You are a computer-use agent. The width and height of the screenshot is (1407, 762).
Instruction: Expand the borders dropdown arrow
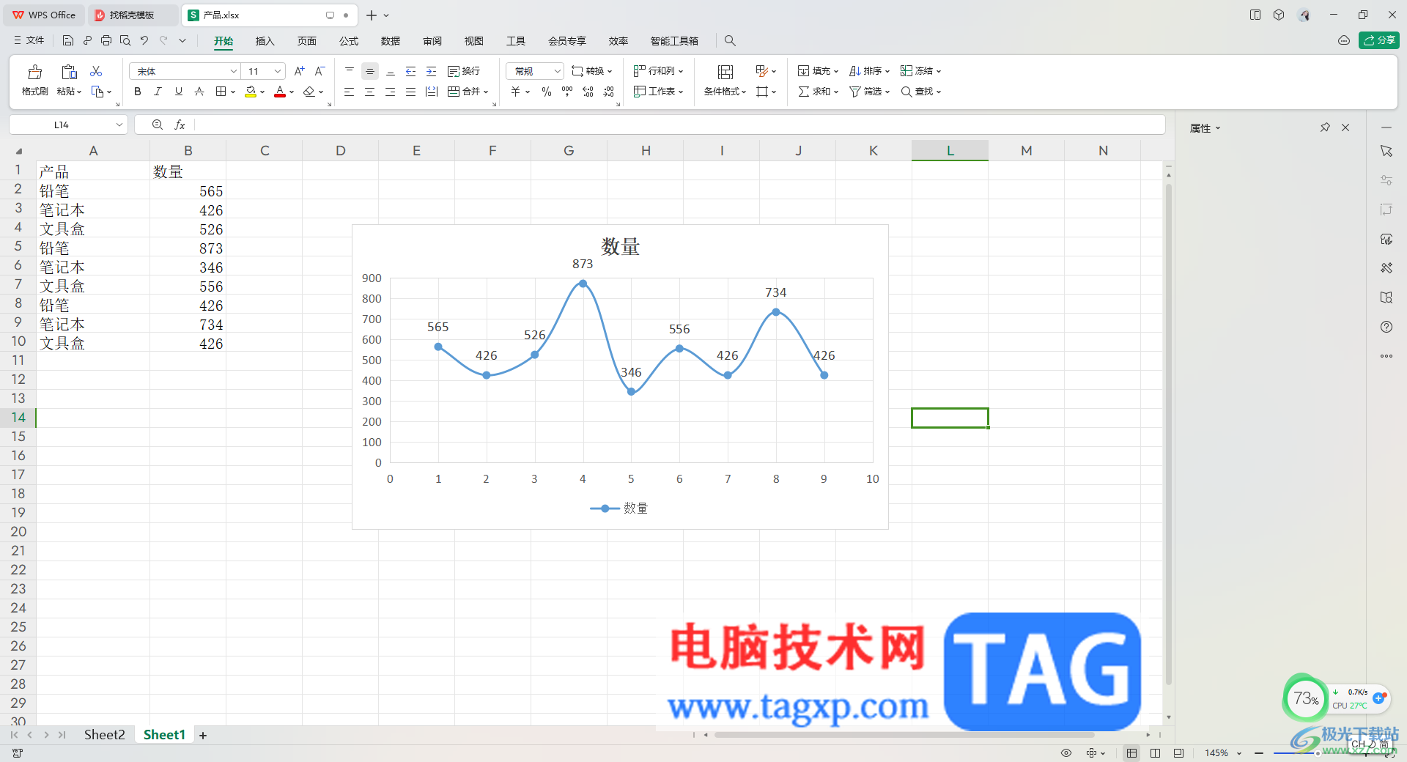pyautogui.click(x=233, y=92)
